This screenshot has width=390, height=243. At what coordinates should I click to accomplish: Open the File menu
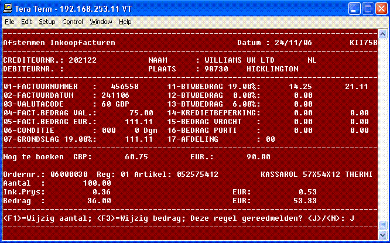[x=9, y=22]
